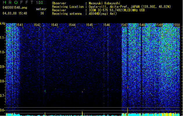The width and height of the screenshot is (183, 116).
Task: Select the filename 0403081540.png
Action: click(x=15, y=8)
